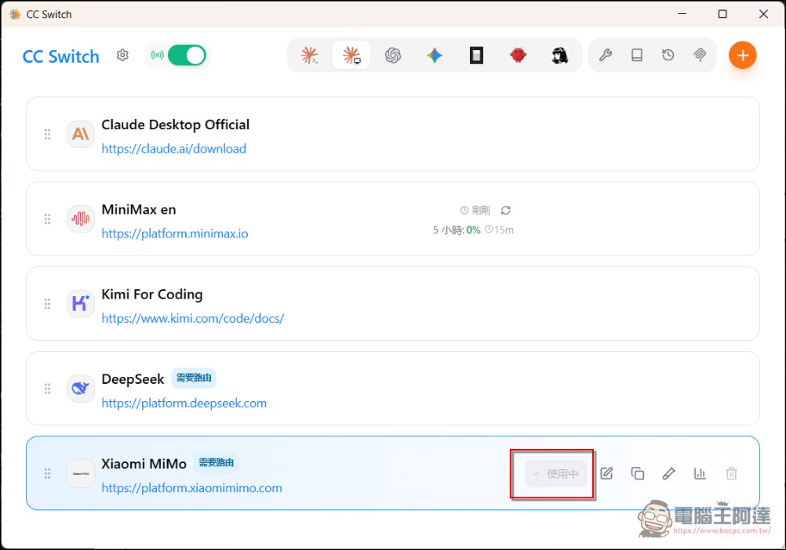The height and width of the screenshot is (550, 786).
Task: Minimize the CC Switch window
Action: 682,14
